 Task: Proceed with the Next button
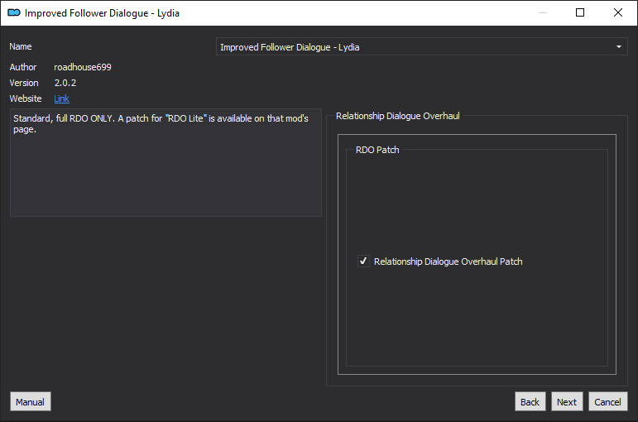[567, 401]
